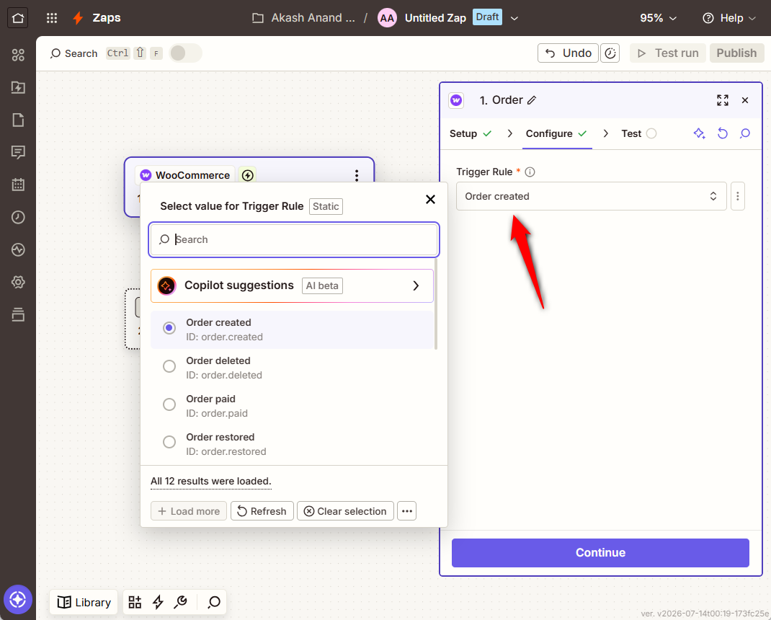The image size is (771, 620).
Task: Click the Zaps lightning logo
Action: [78, 18]
